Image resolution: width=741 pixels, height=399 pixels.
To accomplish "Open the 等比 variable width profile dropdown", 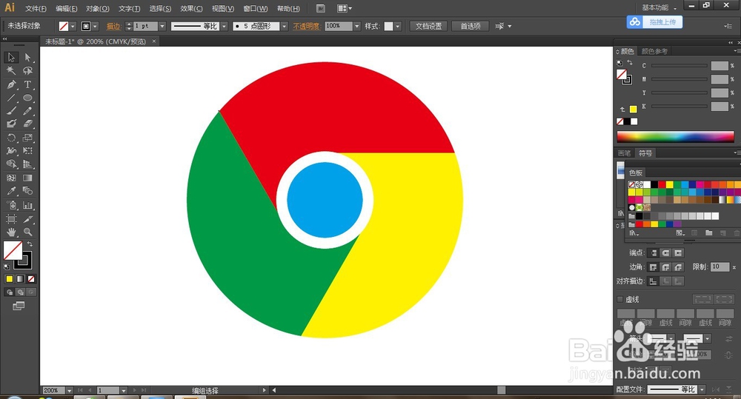I will (224, 27).
